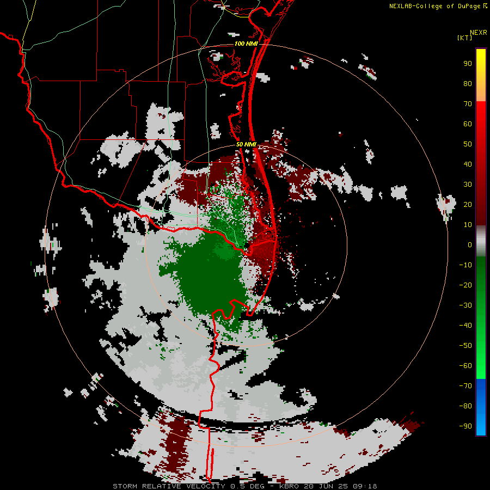Click the 60 value on velocity scale
The height and width of the screenshot is (490, 490).
click(468, 124)
